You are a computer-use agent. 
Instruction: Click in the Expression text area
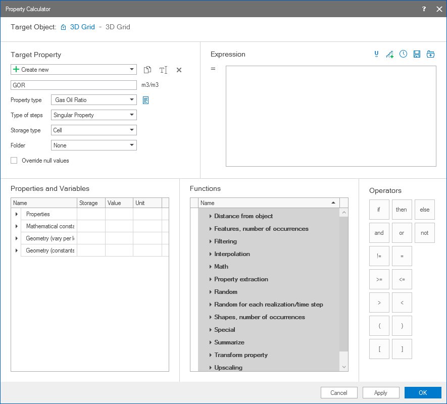tap(331, 116)
